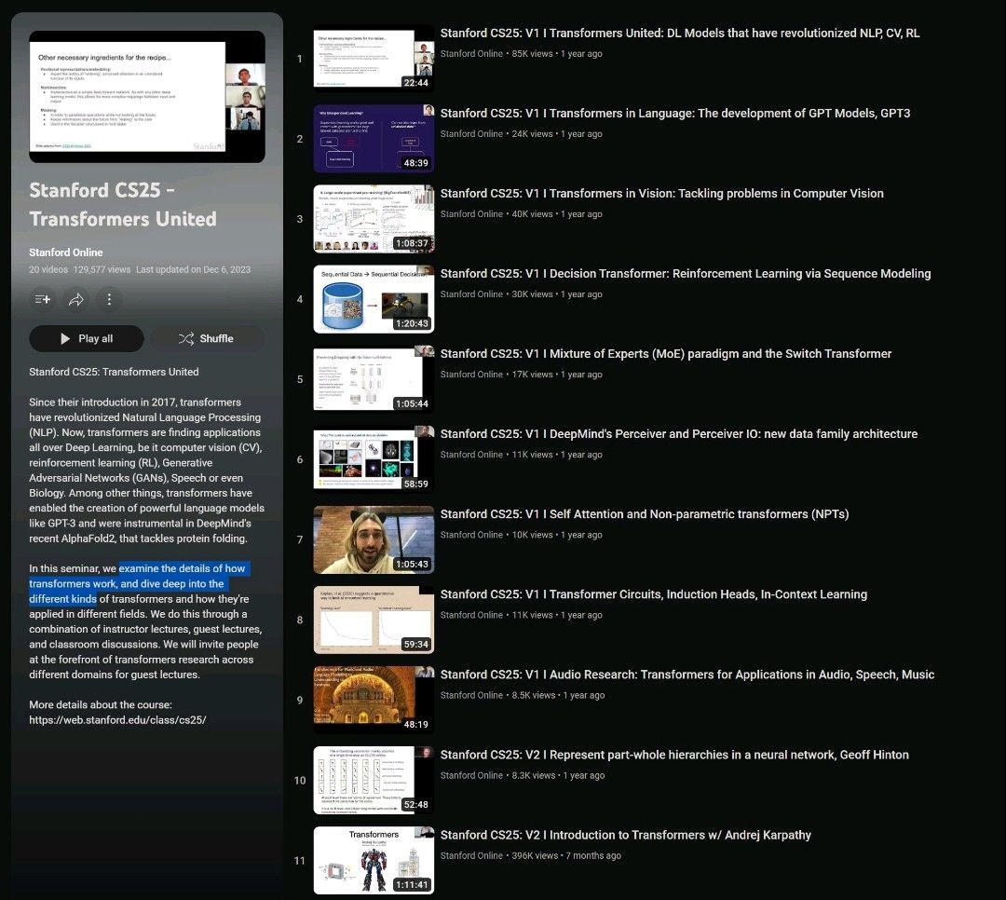Click '17K views • 1 year ago' metadata
This screenshot has height=900, width=1006.
tap(557, 375)
